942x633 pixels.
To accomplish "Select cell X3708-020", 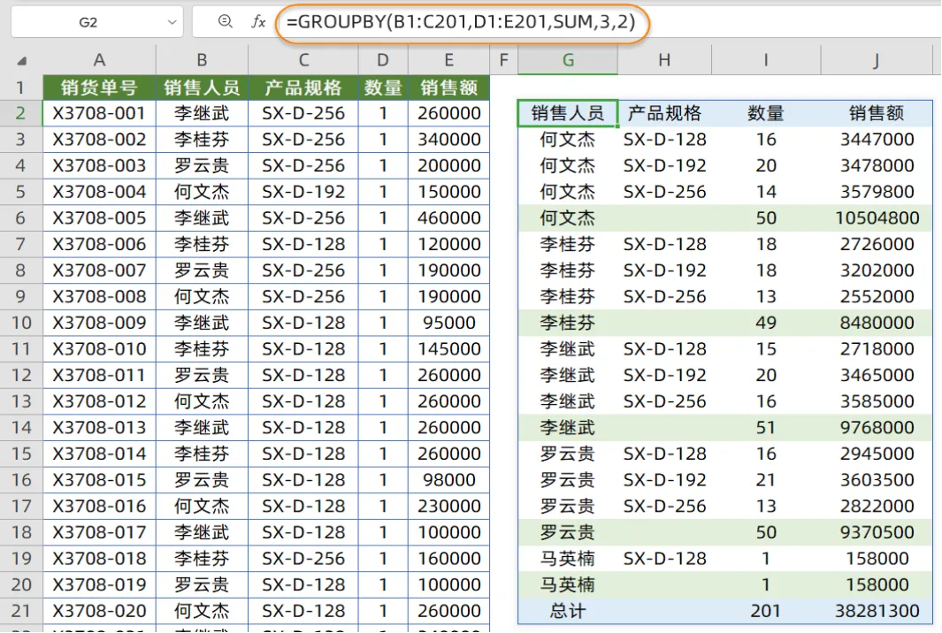I will coord(99,611).
